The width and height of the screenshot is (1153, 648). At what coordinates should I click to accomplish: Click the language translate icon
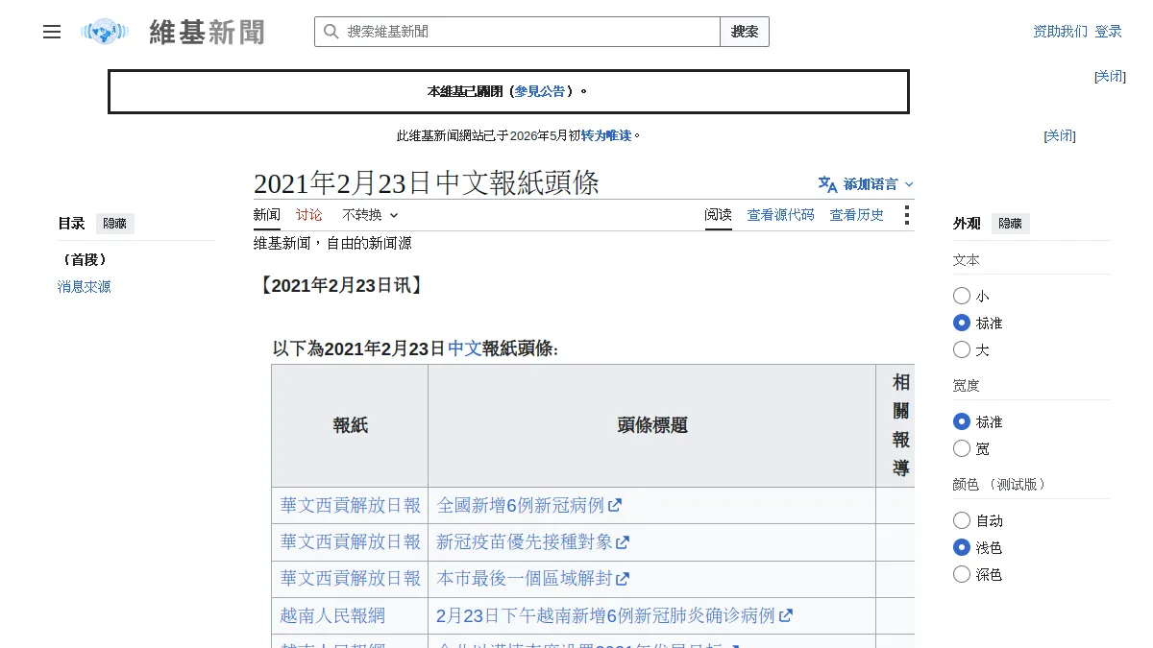click(827, 184)
